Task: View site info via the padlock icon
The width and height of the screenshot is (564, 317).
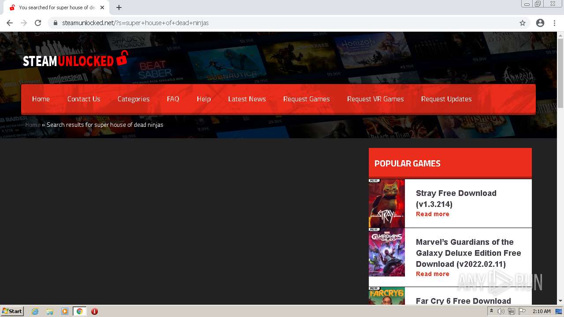Action: point(56,23)
